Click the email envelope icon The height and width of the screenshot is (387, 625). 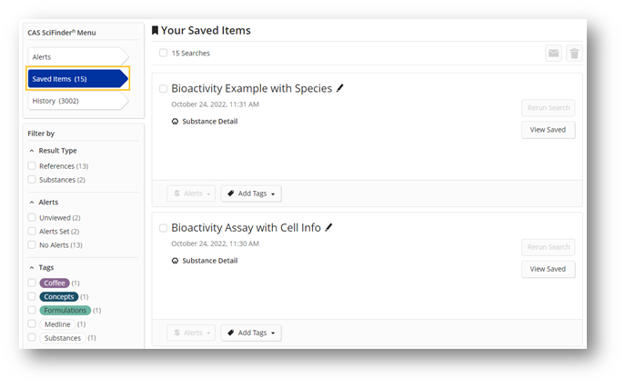553,53
